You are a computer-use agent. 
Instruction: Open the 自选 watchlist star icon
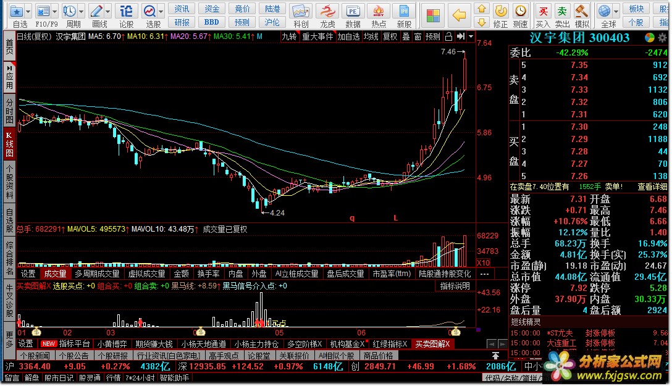pyautogui.click(x=16, y=10)
